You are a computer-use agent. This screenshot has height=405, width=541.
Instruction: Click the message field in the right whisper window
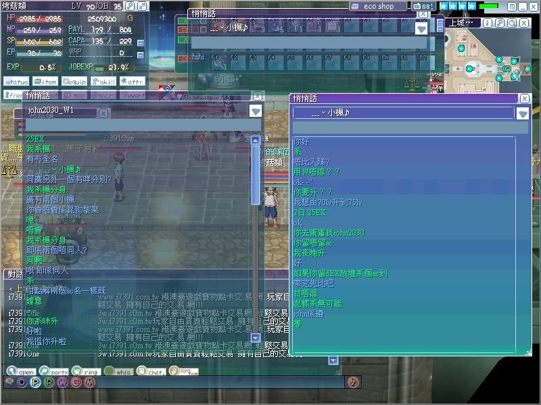coord(410,128)
